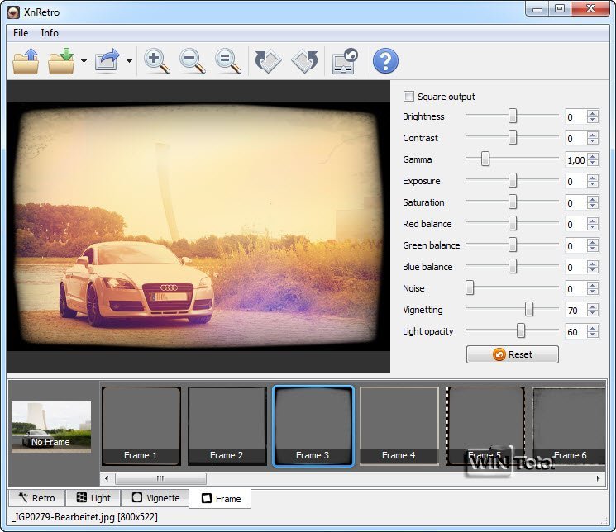Image resolution: width=616 pixels, height=532 pixels.
Task: Click the Zoom in magnifier
Action: click(x=156, y=61)
